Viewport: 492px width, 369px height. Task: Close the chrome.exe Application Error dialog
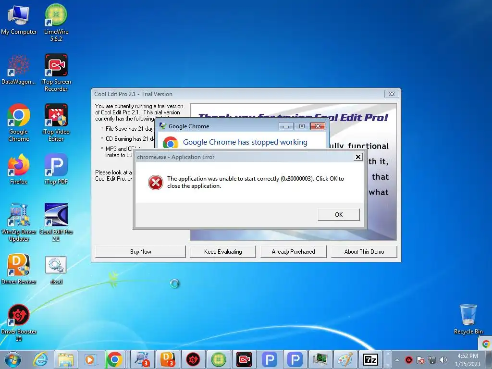point(358,157)
